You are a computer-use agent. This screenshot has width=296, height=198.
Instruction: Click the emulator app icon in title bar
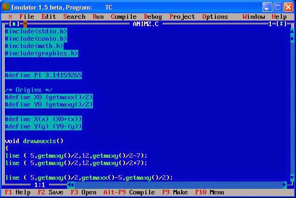click(6, 7)
